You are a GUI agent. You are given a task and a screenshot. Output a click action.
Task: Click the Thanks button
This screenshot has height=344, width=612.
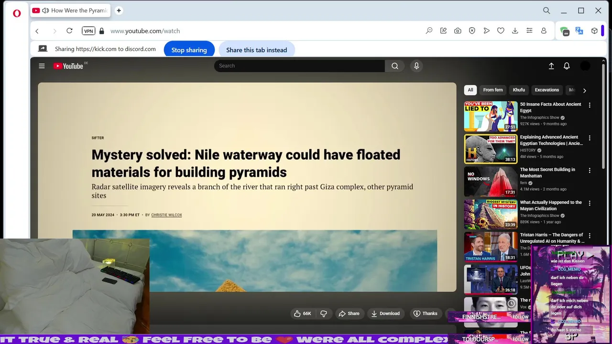(425, 313)
